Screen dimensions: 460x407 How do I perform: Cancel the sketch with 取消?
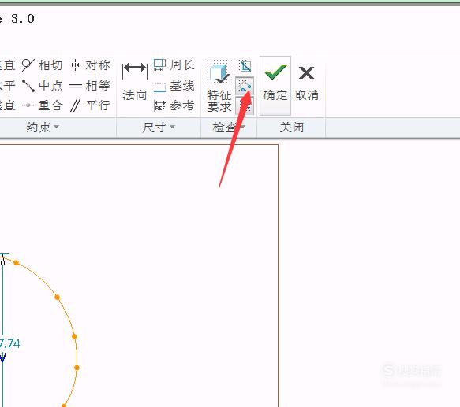(x=307, y=83)
